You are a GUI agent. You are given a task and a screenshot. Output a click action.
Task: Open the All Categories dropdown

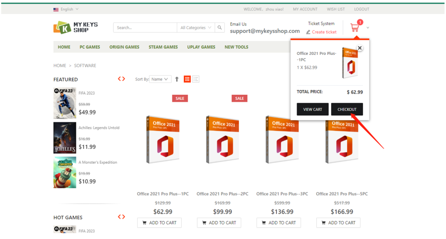pyautogui.click(x=196, y=27)
